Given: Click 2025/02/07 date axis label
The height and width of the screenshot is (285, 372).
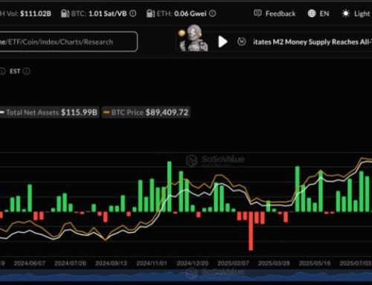Looking at the screenshot, I should point(233,263).
